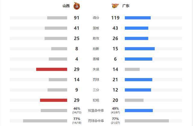Screen dimensions: 193x126
Task: Click Guangdong's score value 119
Action: pos(115,18)
